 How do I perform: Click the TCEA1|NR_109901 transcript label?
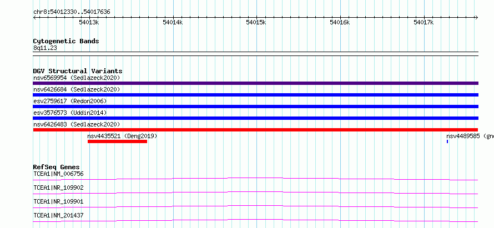pyautogui.click(x=58, y=201)
